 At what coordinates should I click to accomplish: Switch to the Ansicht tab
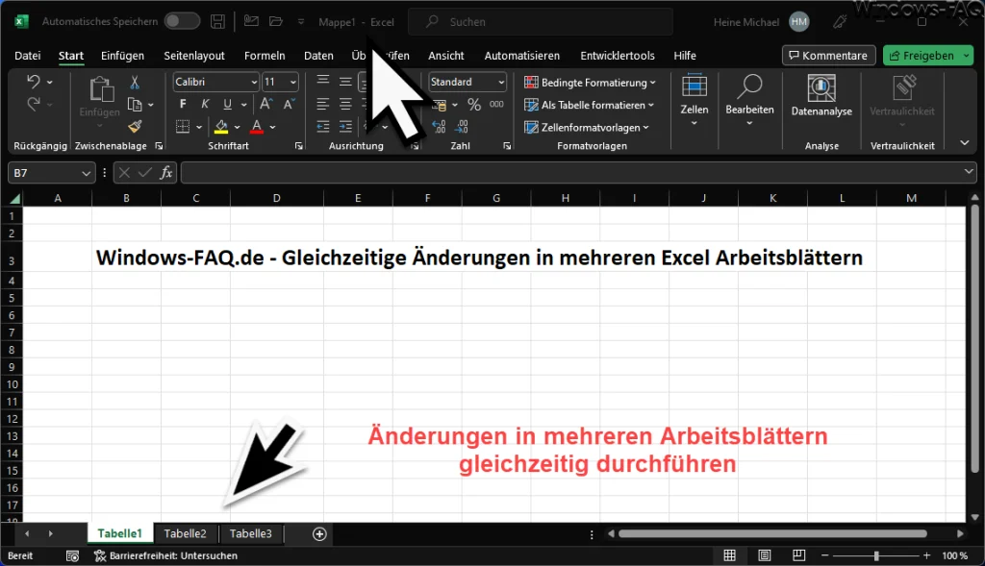pos(446,56)
